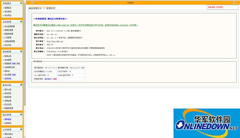Click the sidebar scrollbar down arrow
The image size is (240, 138).
25,137
